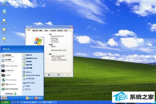
Task: Open Set Program Access and Defaults entry
Action: 31,75
